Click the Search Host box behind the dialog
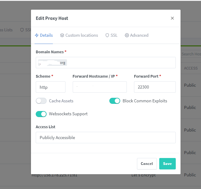The width and height of the screenshot is (201, 189). point(191,54)
